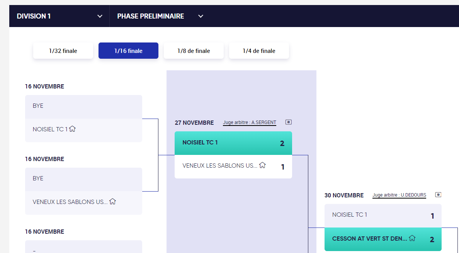Open match sheet icon for 27 Novembre match

(x=288, y=122)
